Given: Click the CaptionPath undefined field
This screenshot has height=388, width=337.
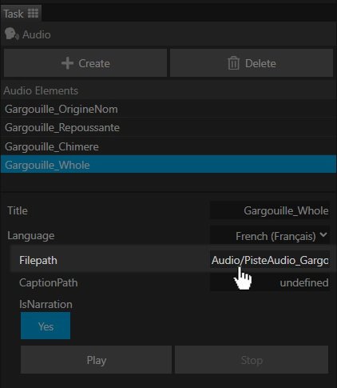Looking at the screenshot, I should 270,282.
